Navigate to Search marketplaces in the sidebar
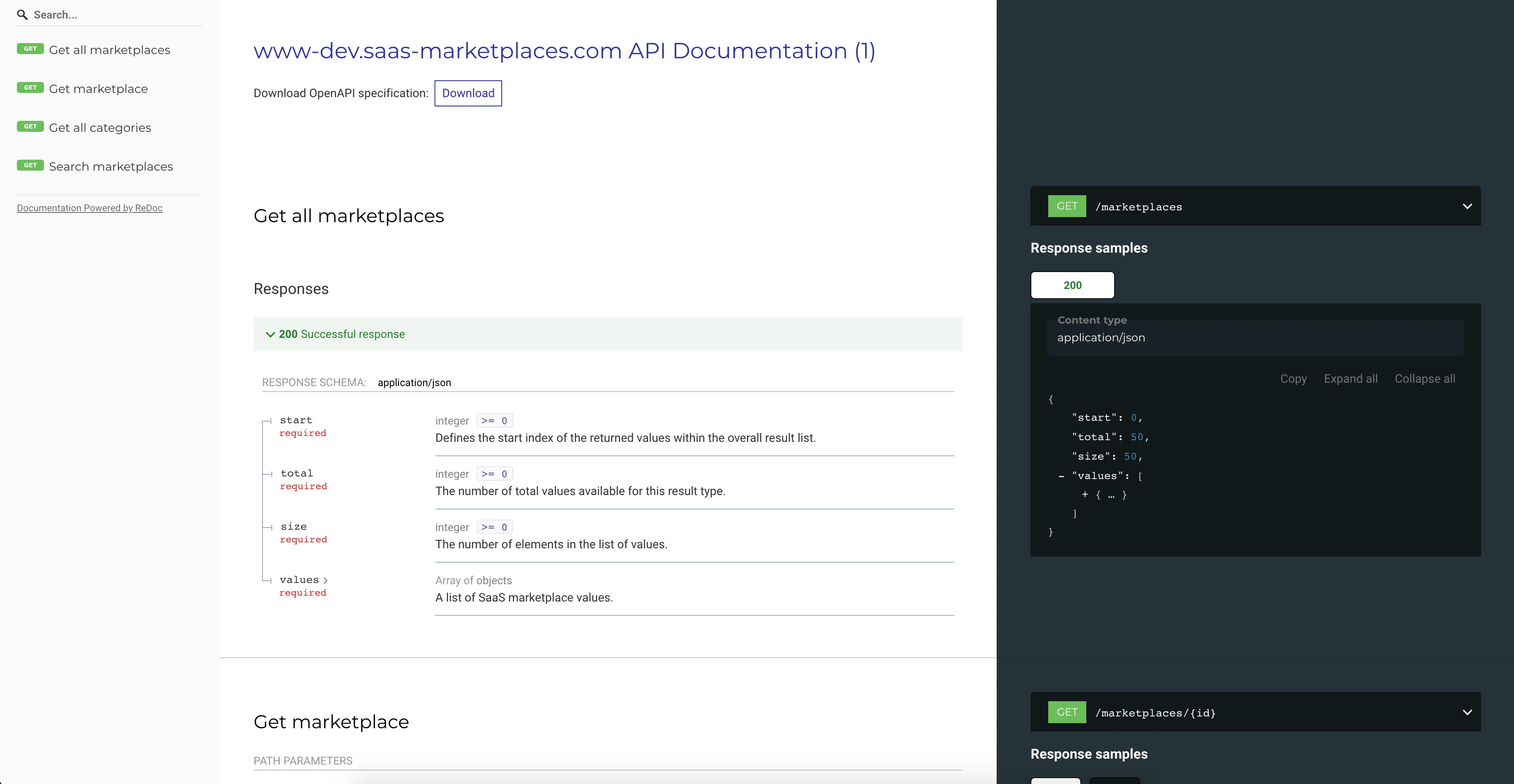This screenshot has width=1514, height=784. click(110, 166)
